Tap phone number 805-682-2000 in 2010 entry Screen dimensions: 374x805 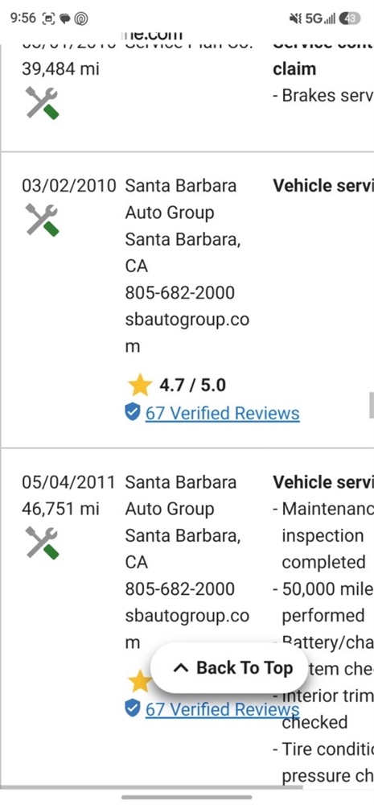[x=179, y=293]
